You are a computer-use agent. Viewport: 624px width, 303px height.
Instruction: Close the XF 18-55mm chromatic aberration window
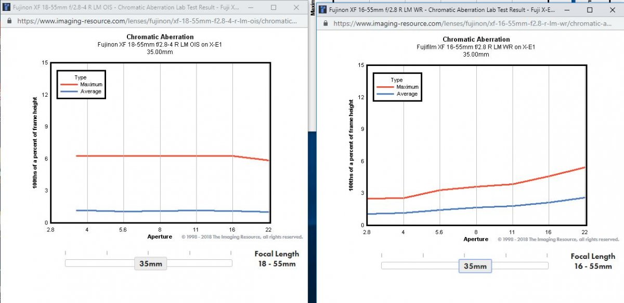(x=296, y=8)
